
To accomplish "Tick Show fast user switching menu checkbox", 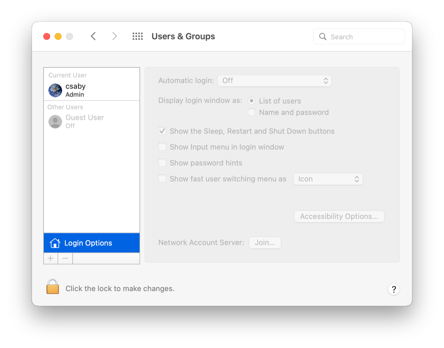I will point(162,179).
